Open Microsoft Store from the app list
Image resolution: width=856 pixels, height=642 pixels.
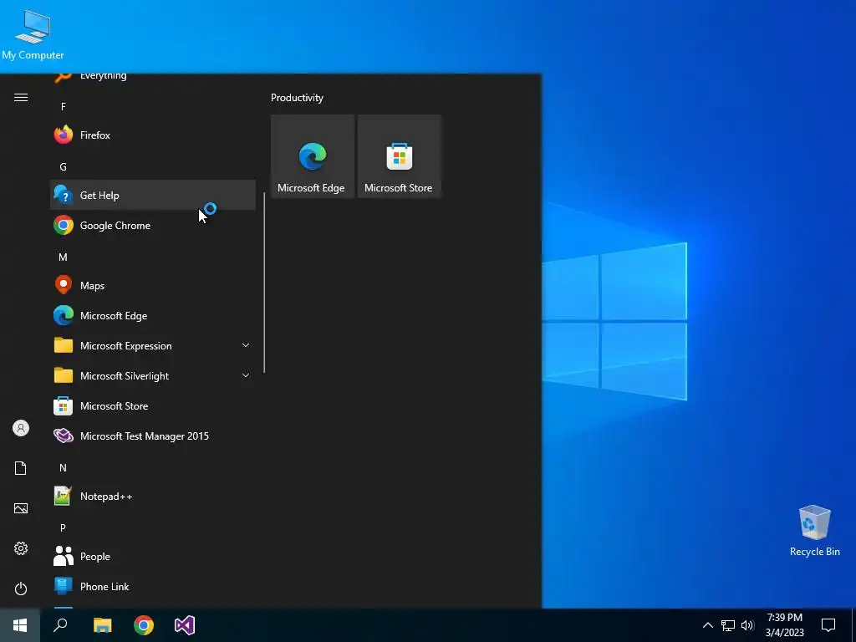153,405
